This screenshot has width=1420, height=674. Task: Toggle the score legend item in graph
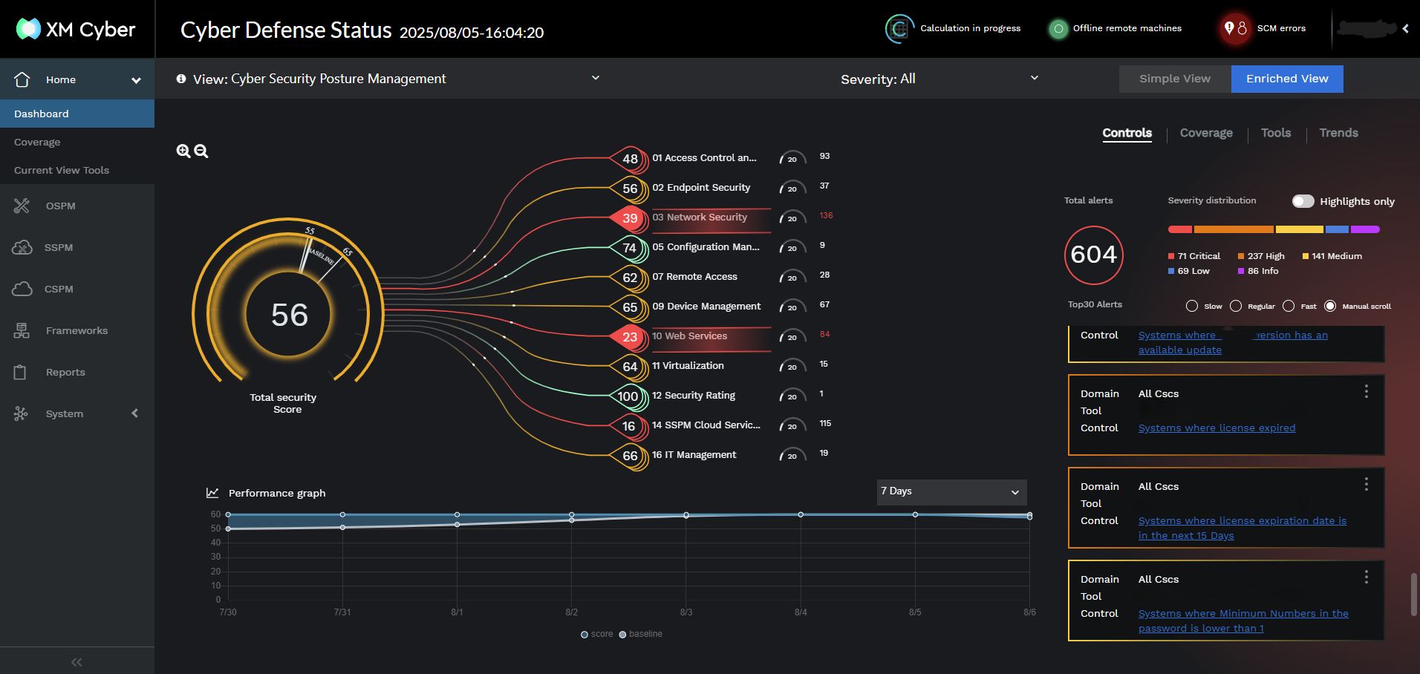tap(597, 634)
